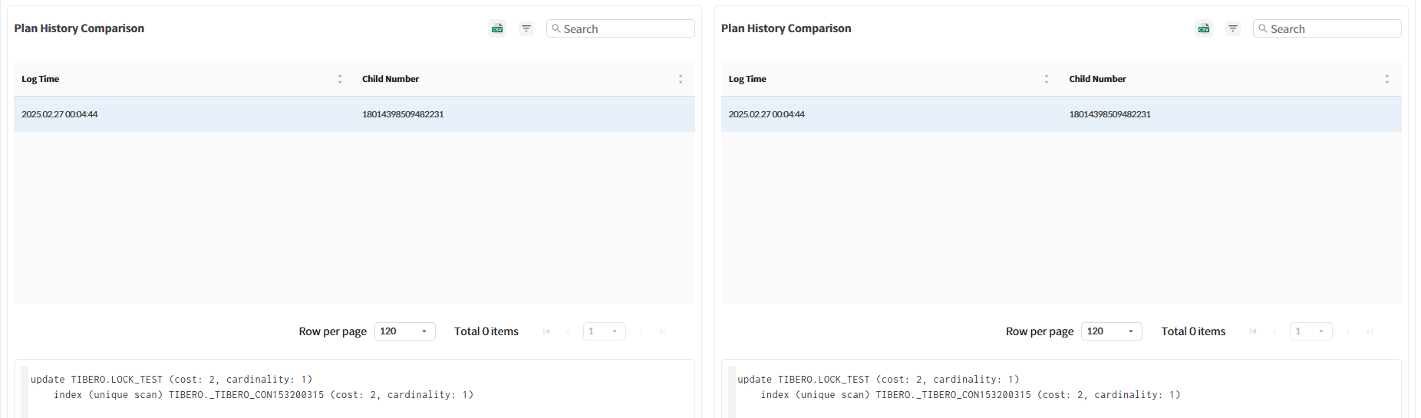Sort left table by Log Time
This screenshot has width=1421, height=418.
click(x=339, y=79)
